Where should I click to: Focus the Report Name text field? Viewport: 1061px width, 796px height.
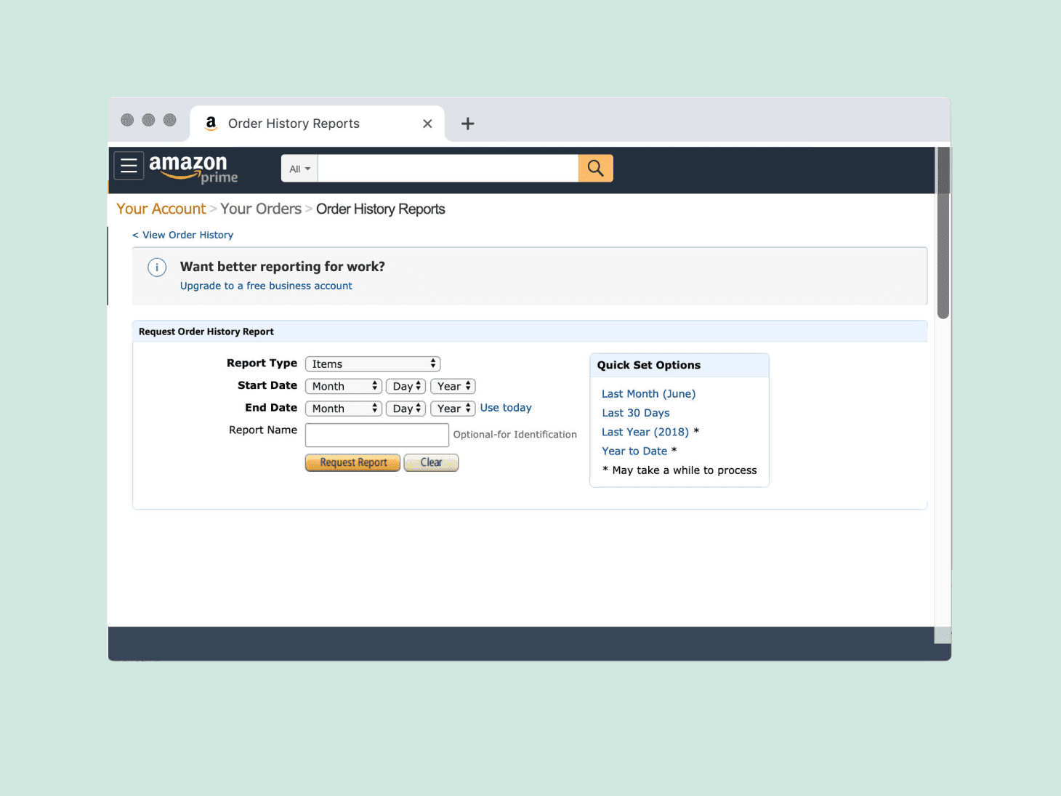tap(376, 435)
